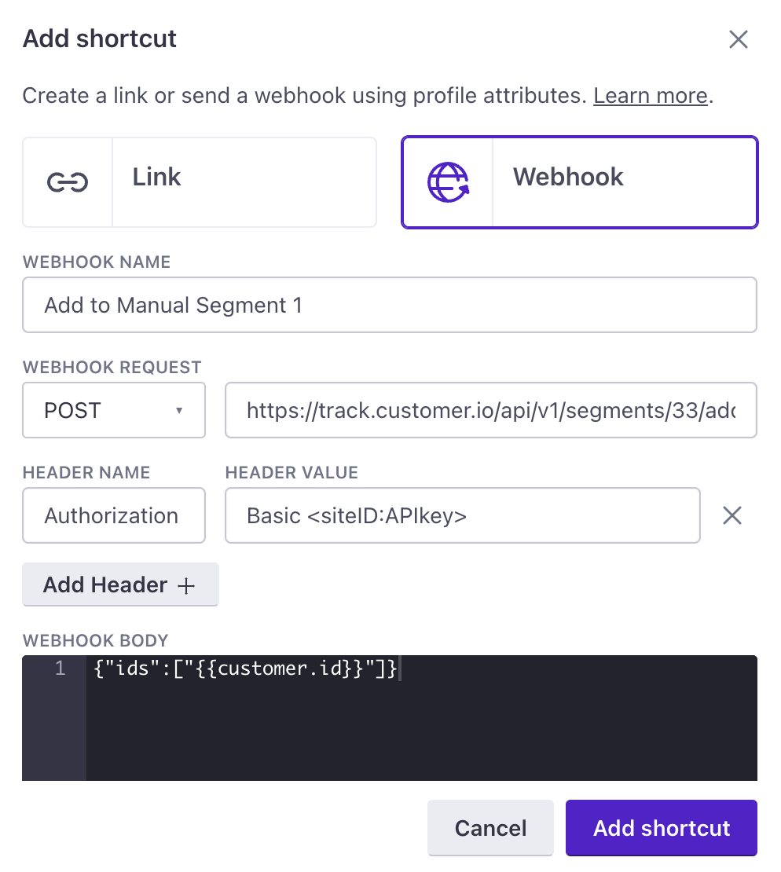Click the chain link icon
781x872 pixels.
pos(68,182)
